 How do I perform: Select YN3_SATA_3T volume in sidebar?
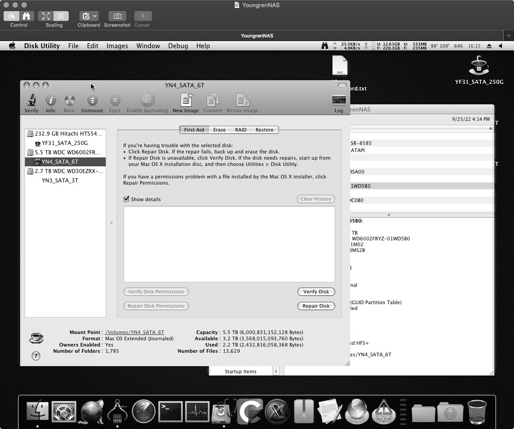(65, 180)
